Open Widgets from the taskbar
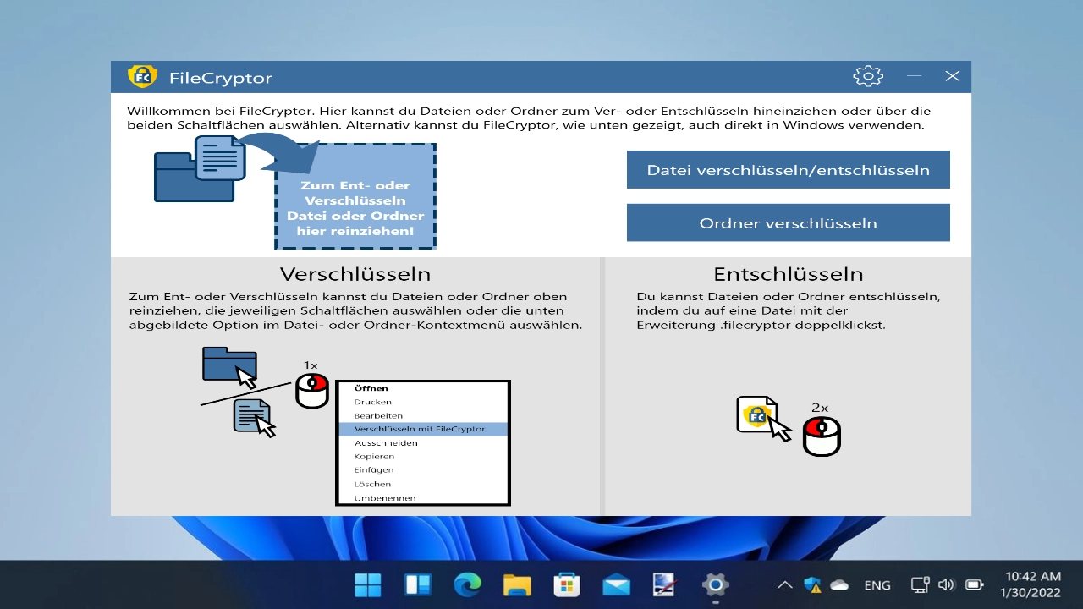1083x609 pixels. point(418,584)
